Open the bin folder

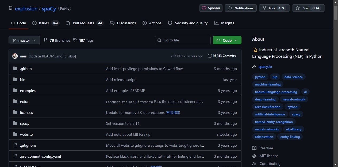(x=23, y=80)
